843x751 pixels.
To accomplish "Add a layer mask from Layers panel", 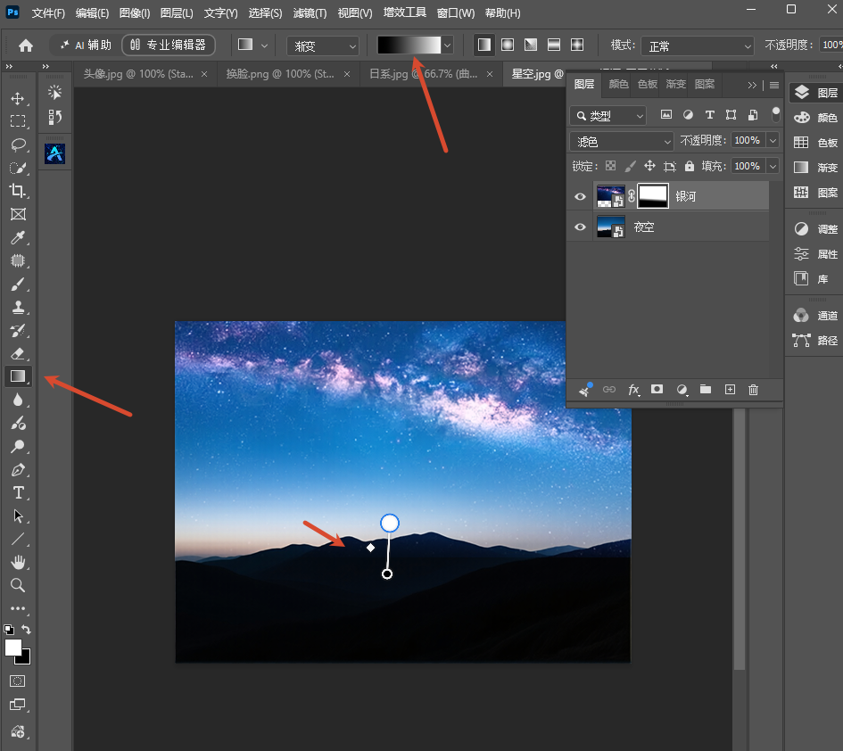I will (657, 389).
